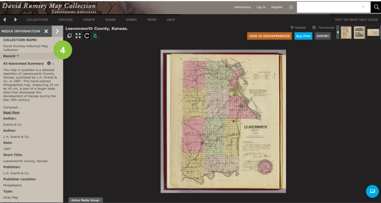Image resolution: width=381 pixels, height=203 pixels.
Task: Toggle the text lines panel icon
Action: click(x=95, y=36)
